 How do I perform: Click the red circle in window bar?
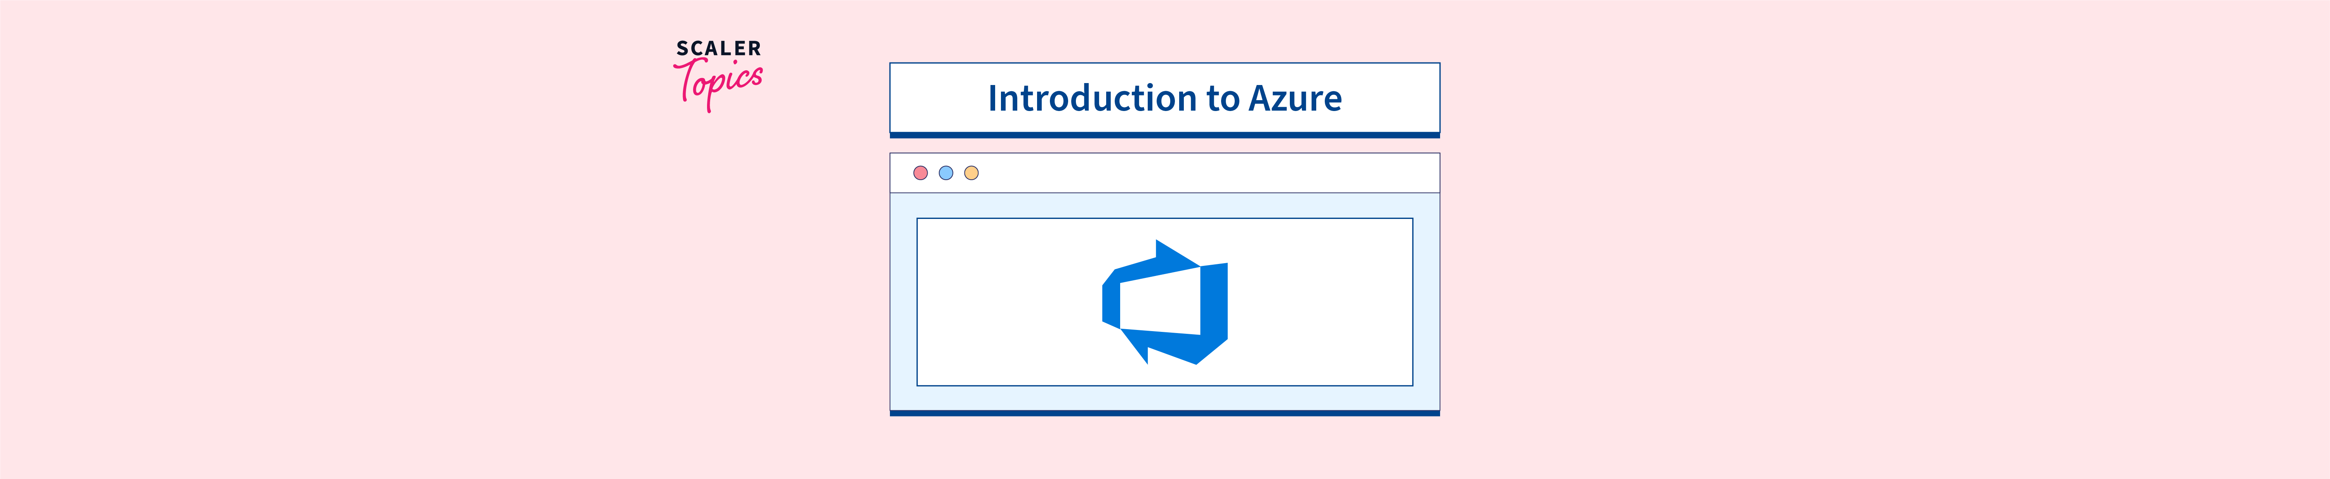click(x=920, y=173)
